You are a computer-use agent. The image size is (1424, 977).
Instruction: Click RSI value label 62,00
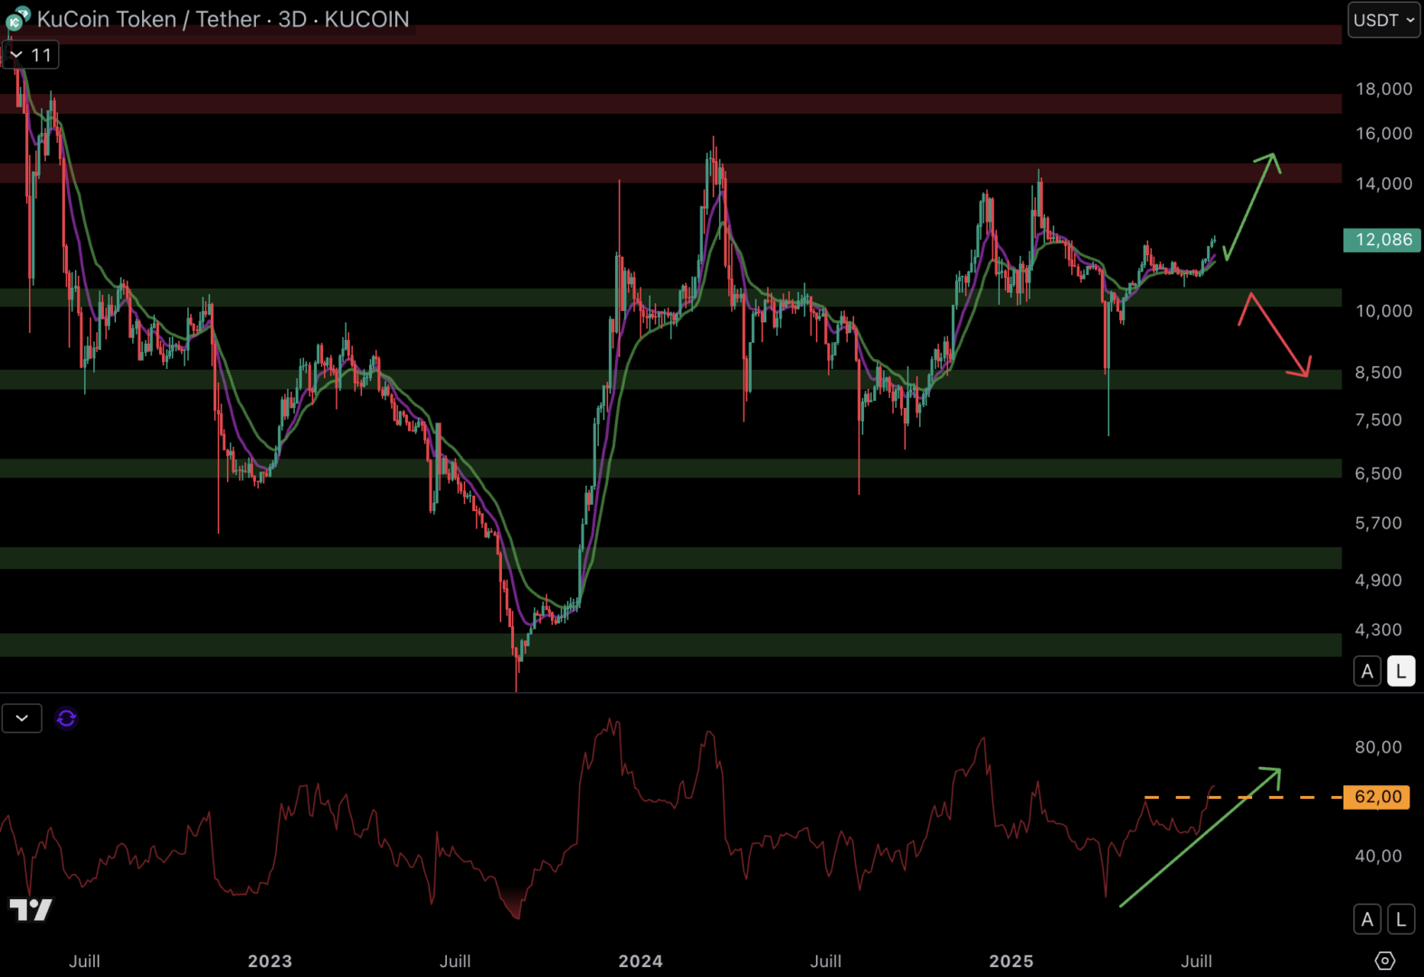pyautogui.click(x=1377, y=797)
